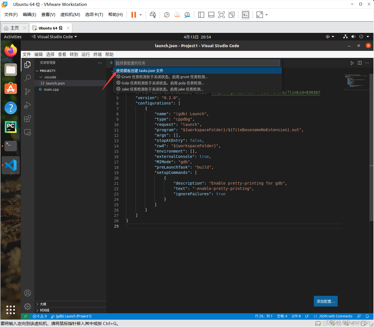Click the Split Editor icon

[360, 63]
